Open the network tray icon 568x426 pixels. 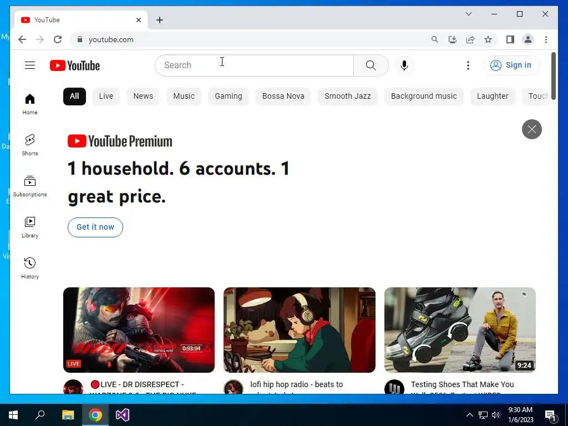point(483,415)
